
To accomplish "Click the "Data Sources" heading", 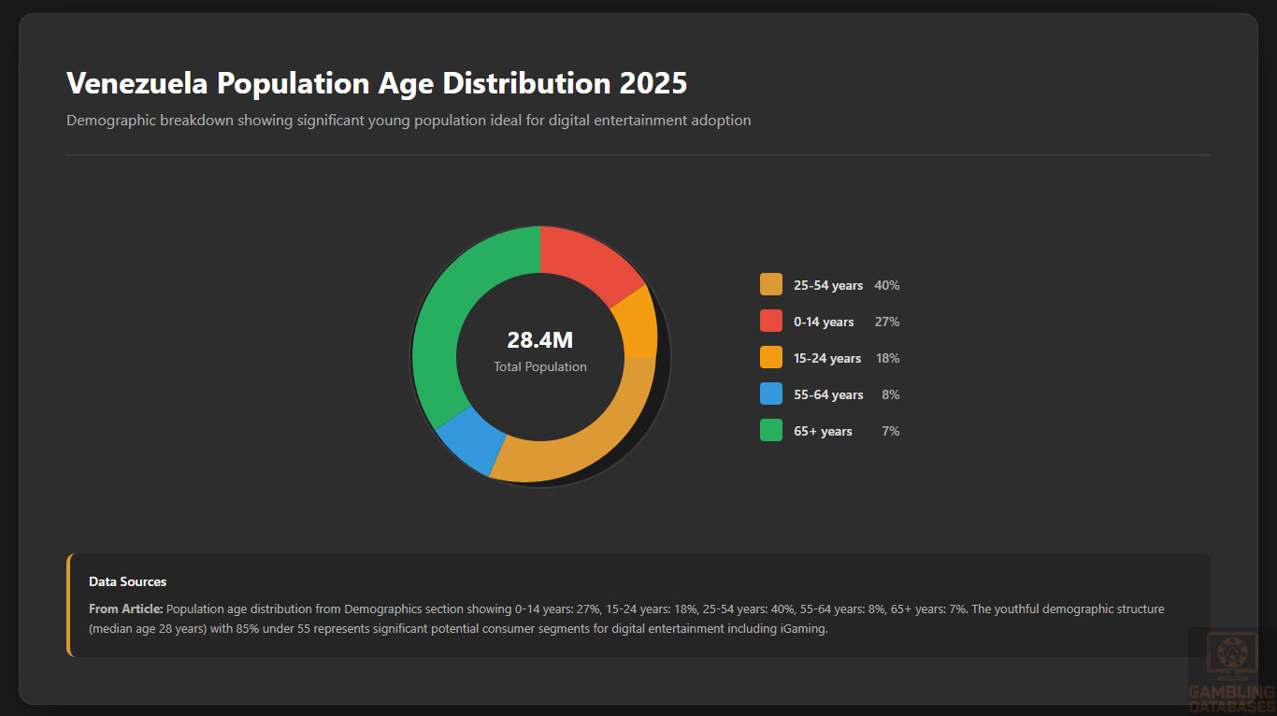I will (127, 581).
